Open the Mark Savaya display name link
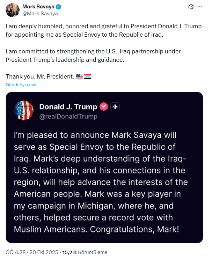 coord(38,7)
